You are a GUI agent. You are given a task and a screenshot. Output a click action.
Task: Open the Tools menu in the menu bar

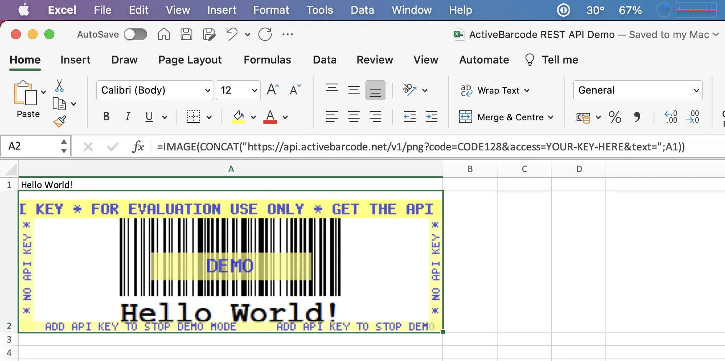click(x=319, y=10)
